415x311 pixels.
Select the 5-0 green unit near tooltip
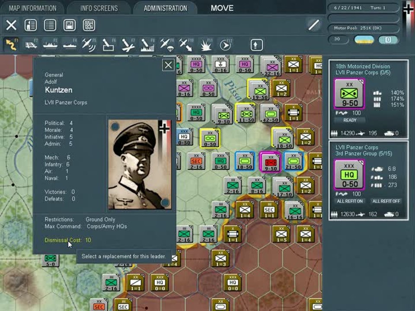[x=50, y=260]
